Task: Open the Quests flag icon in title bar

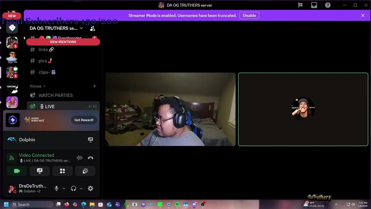Action: pos(301,5)
